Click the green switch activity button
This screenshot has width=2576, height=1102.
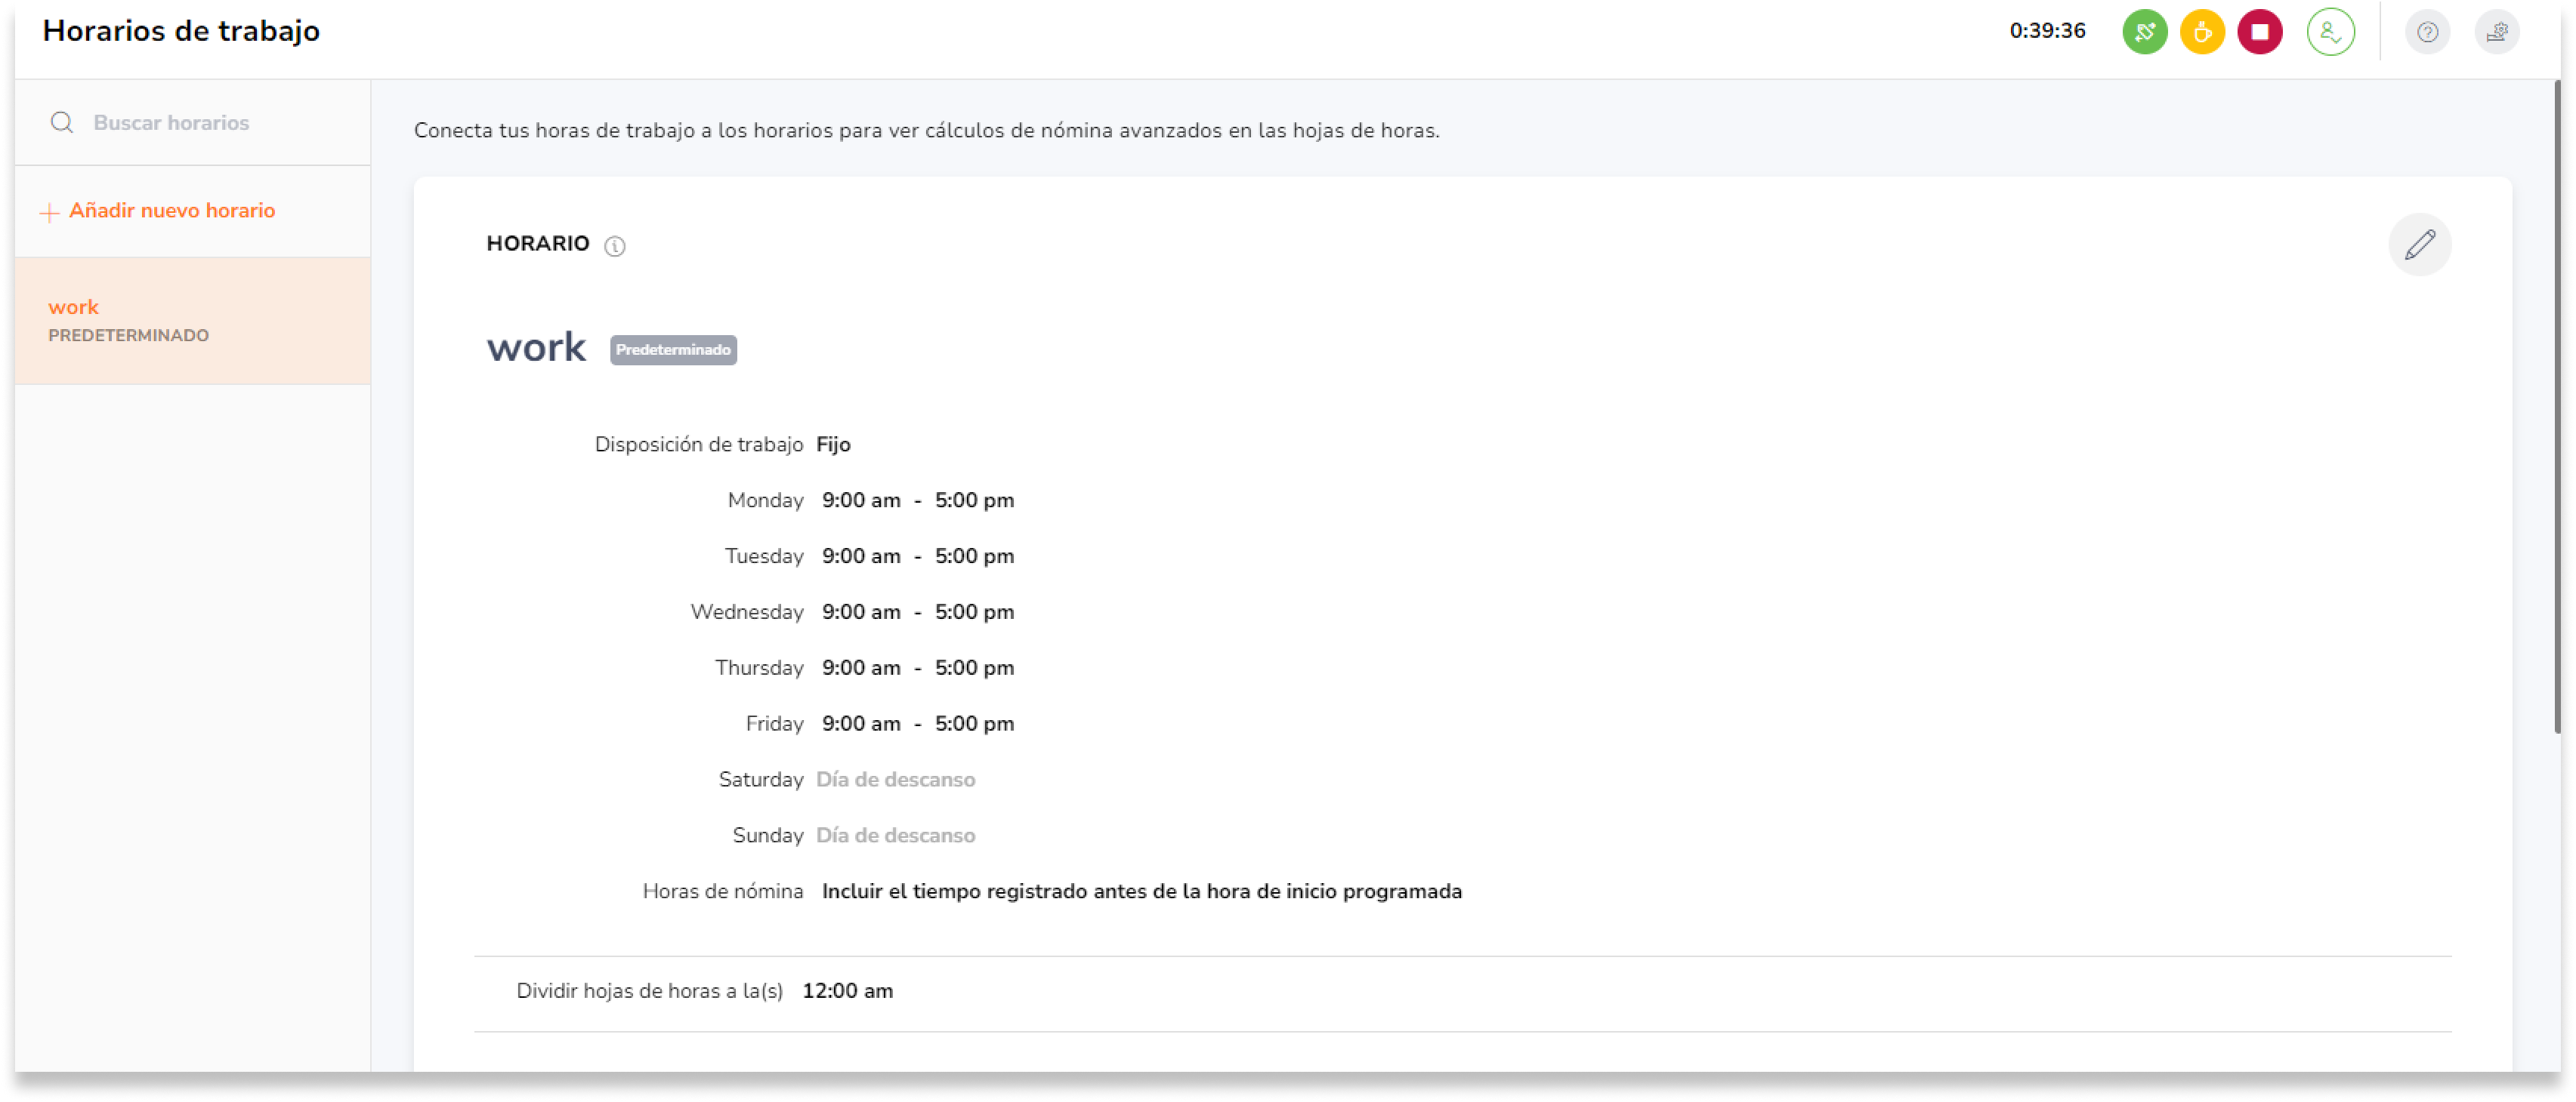(x=2144, y=32)
